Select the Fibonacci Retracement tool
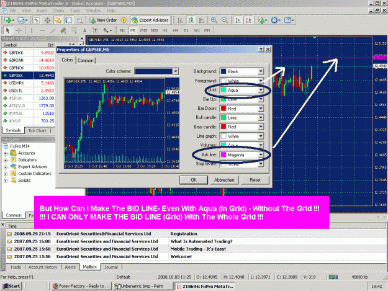 click(x=74, y=30)
